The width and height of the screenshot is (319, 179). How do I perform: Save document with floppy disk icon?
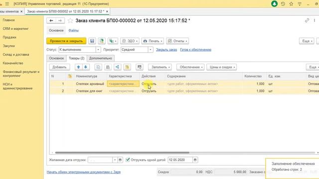pyautogui.click(x=92, y=41)
